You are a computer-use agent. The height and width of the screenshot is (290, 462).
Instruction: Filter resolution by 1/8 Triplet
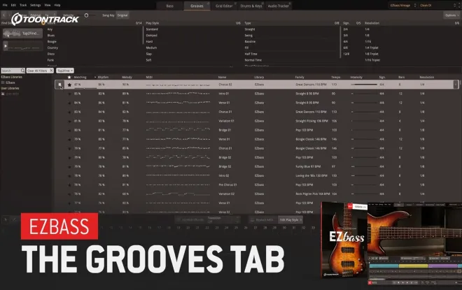[372, 54]
